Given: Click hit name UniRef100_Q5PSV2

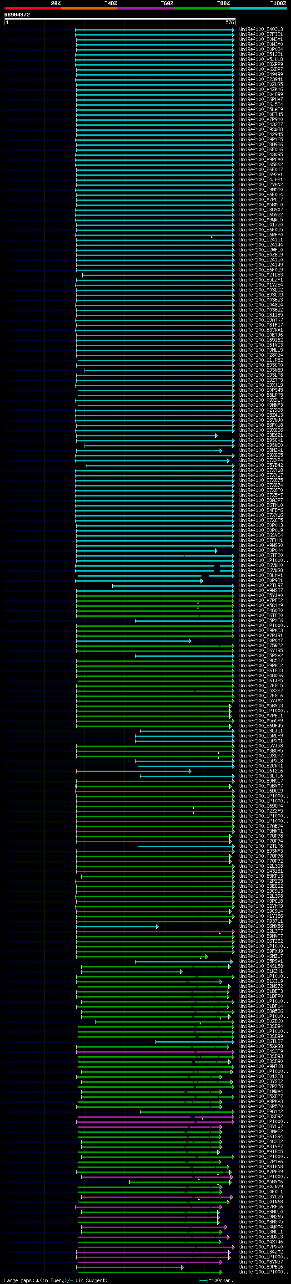Looking at the screenshot, I should click(261, 655).
